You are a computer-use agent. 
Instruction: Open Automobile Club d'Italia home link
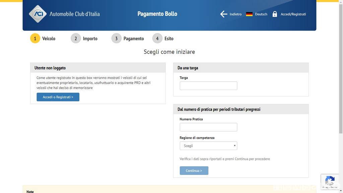click(75, 14)
